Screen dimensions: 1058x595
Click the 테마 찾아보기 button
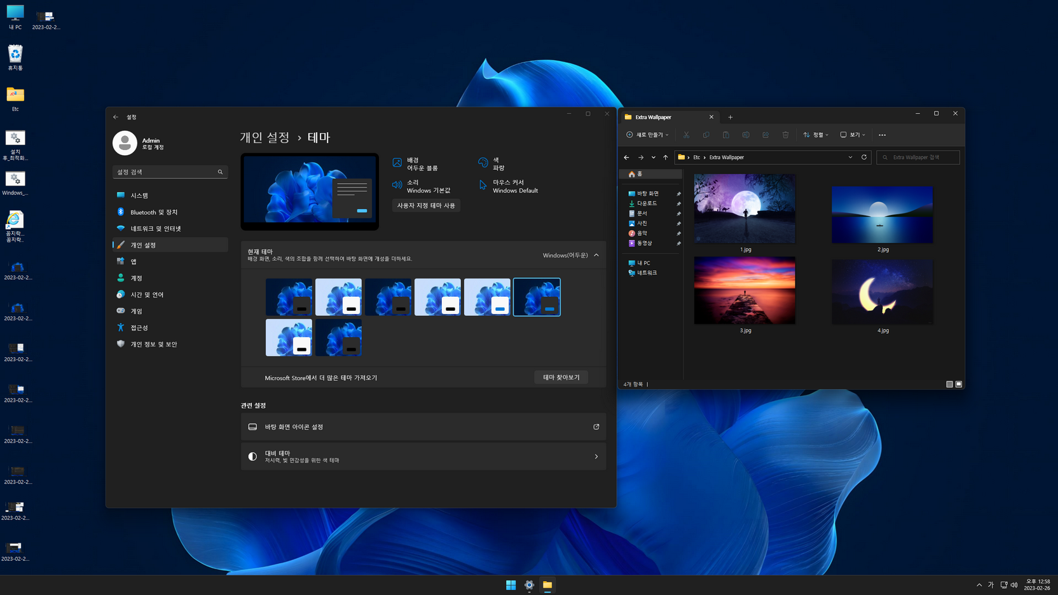561,377
